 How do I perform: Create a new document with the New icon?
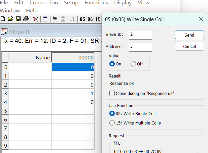[3, 19]
